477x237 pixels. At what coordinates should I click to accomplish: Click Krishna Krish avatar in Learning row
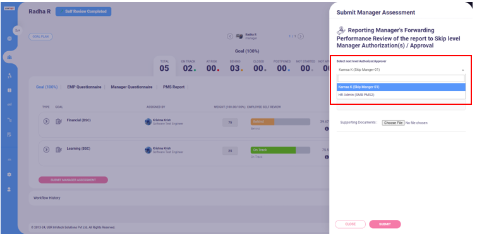pos(148,150)
